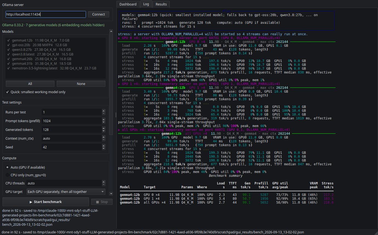Raise Generated tokens using up arrow

[x=104, y=128]
